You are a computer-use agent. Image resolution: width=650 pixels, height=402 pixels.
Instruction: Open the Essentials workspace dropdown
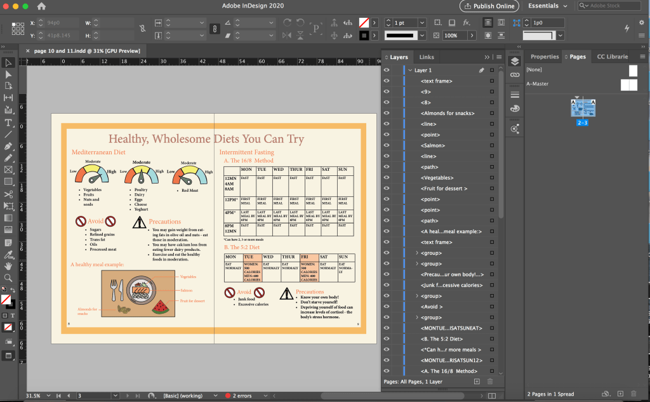click(547, 6)
